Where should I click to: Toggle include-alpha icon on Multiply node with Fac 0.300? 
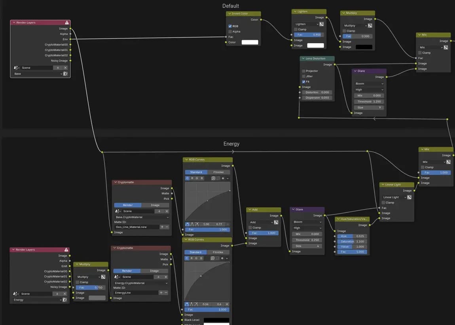pyautogui.click(x=370, y=26)
